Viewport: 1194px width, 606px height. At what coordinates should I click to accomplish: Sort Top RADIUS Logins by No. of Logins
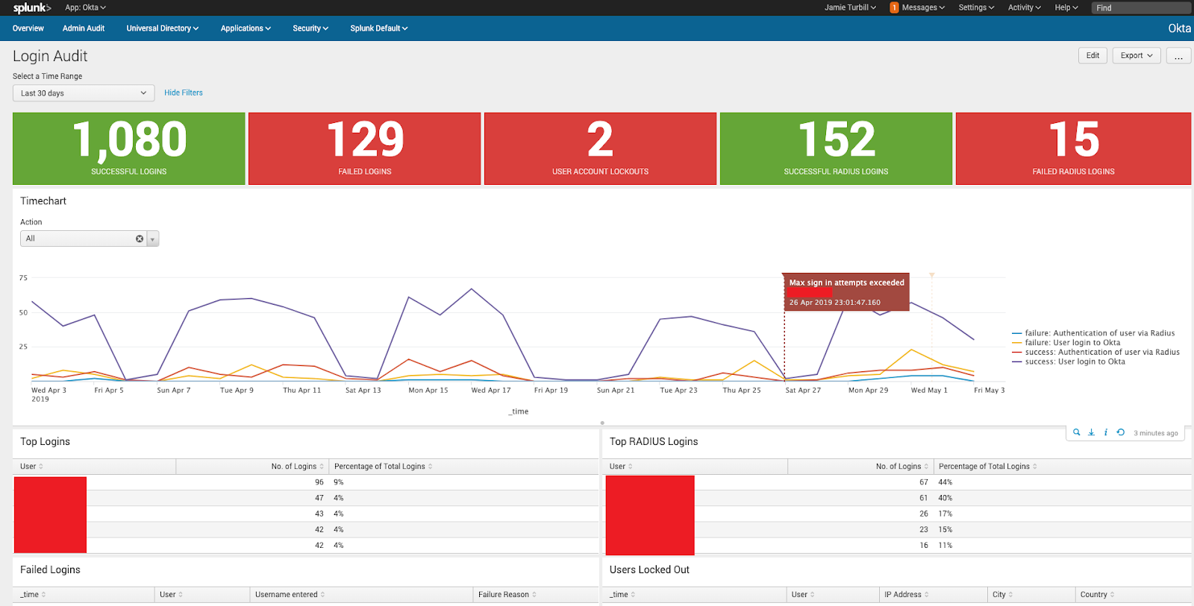pyautogui.click(x=860, y=467)
